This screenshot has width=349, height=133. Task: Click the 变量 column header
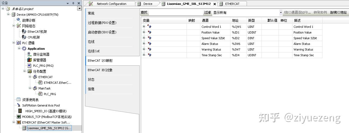(x=164, y=20)
